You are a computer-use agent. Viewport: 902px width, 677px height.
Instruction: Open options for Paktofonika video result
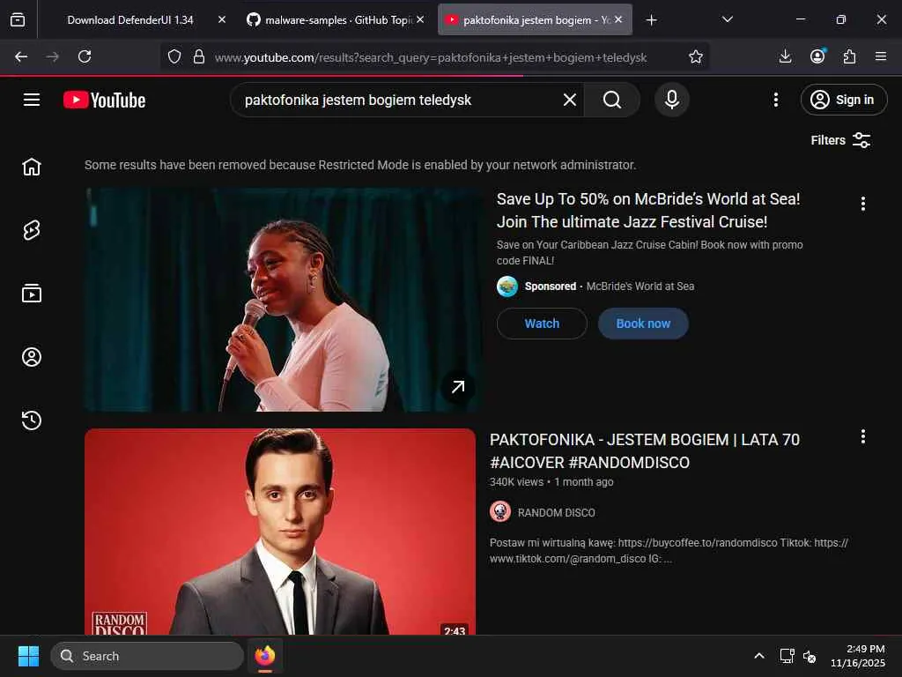(863, 437)
